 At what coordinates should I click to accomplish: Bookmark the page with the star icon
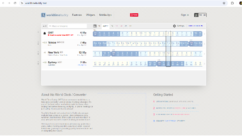224,3
